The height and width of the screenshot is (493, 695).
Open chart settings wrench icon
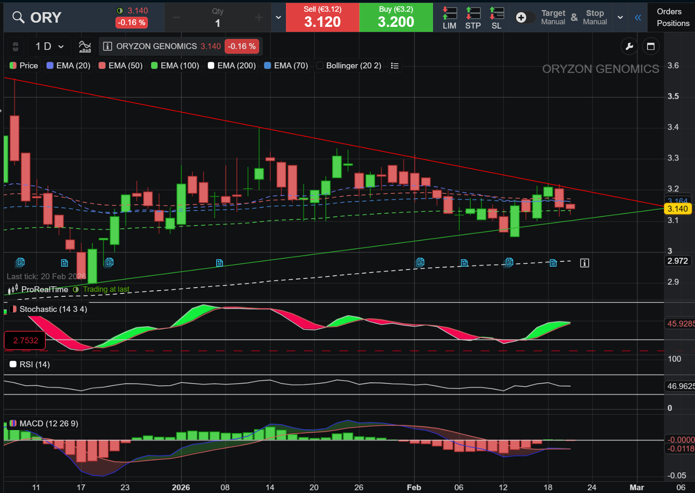(629, 47)
